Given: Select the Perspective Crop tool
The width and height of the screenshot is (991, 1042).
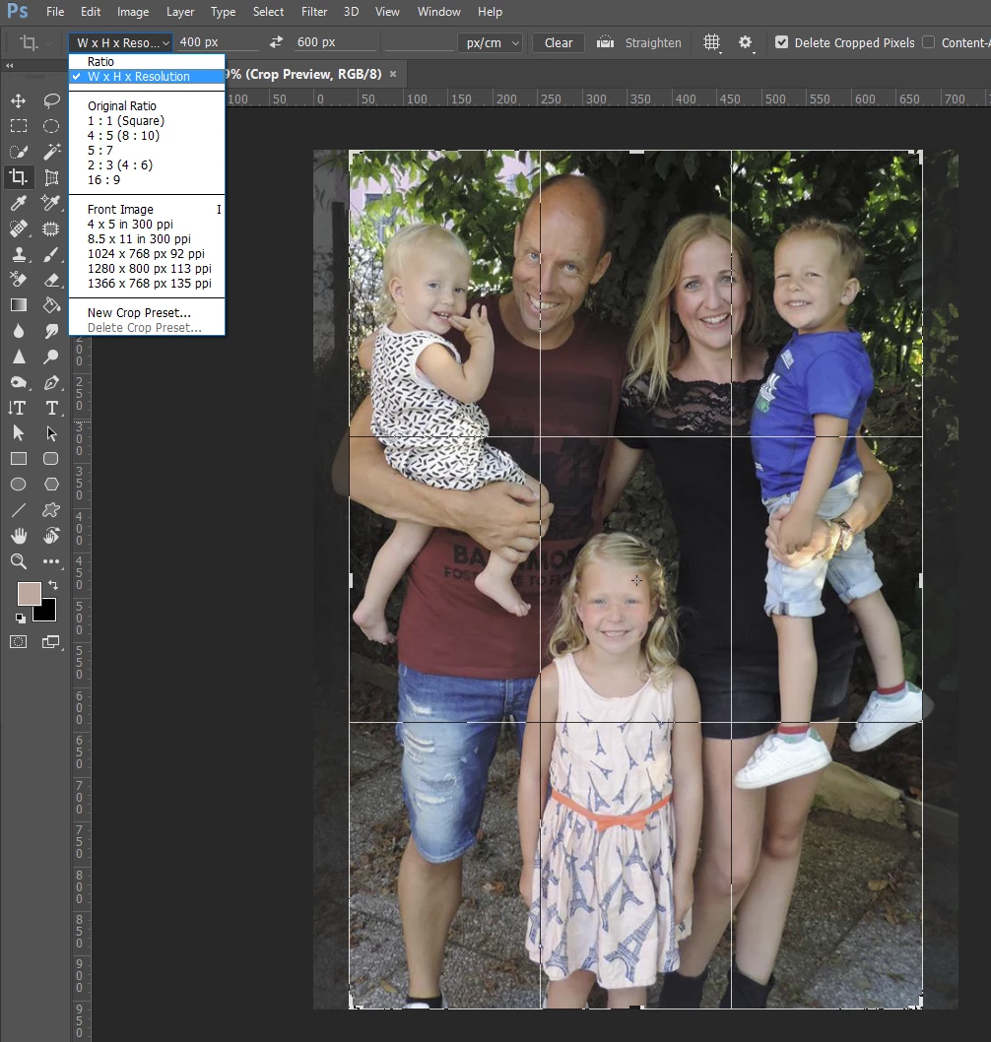Looking at the screenshot, I should click(51, 177).
